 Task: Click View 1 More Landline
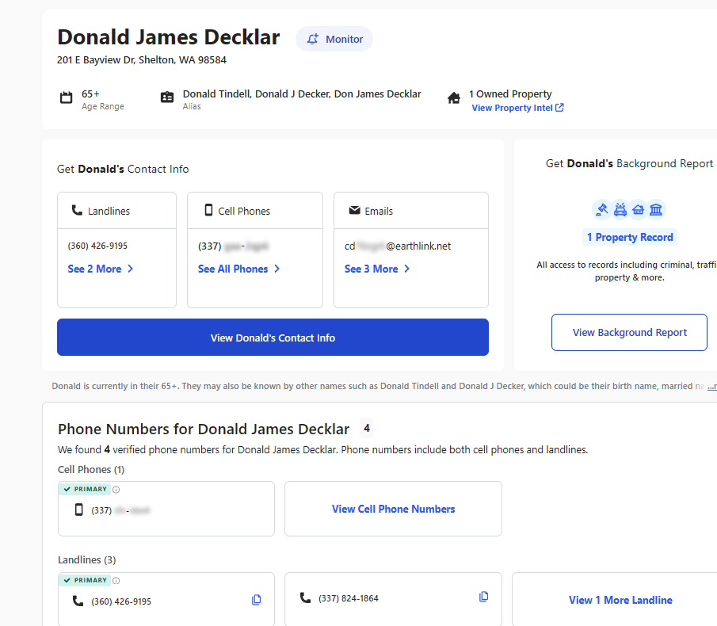click(620, 600)
